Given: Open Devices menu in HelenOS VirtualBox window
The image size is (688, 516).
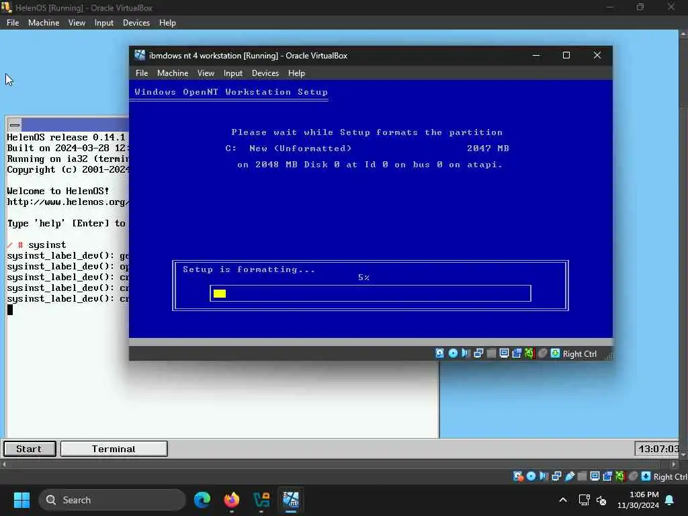Looking at the screenshot, I should coord(136,23).
